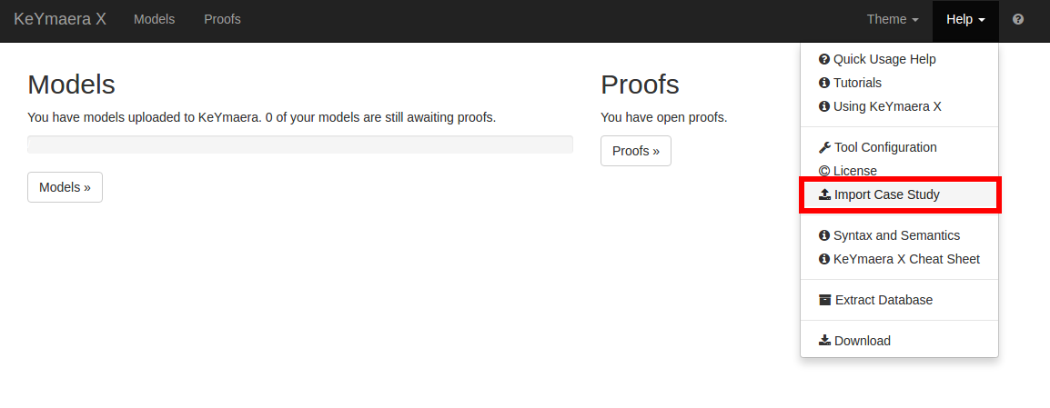Click the caret arrow beside Theme

914,21
